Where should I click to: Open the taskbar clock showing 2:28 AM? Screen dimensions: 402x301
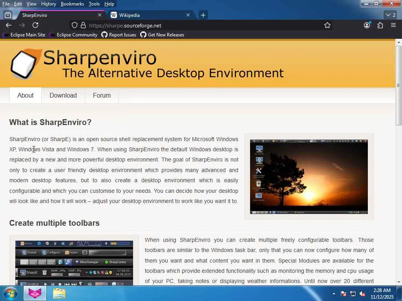[x=382, y=294]
